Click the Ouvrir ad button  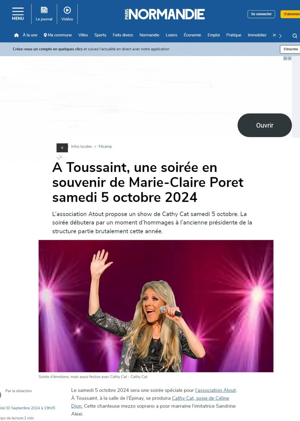pyautogui.click(x=265, y=125)
